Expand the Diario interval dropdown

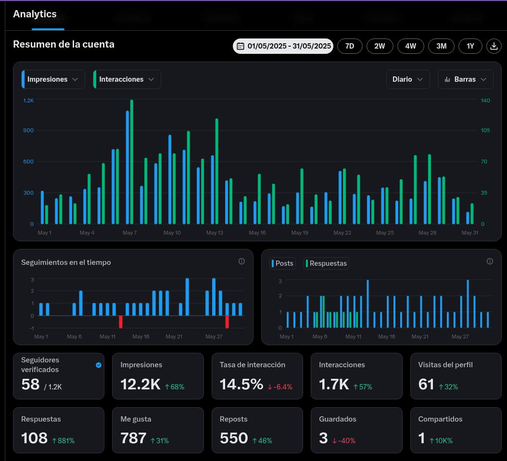[x=408, y=79]
